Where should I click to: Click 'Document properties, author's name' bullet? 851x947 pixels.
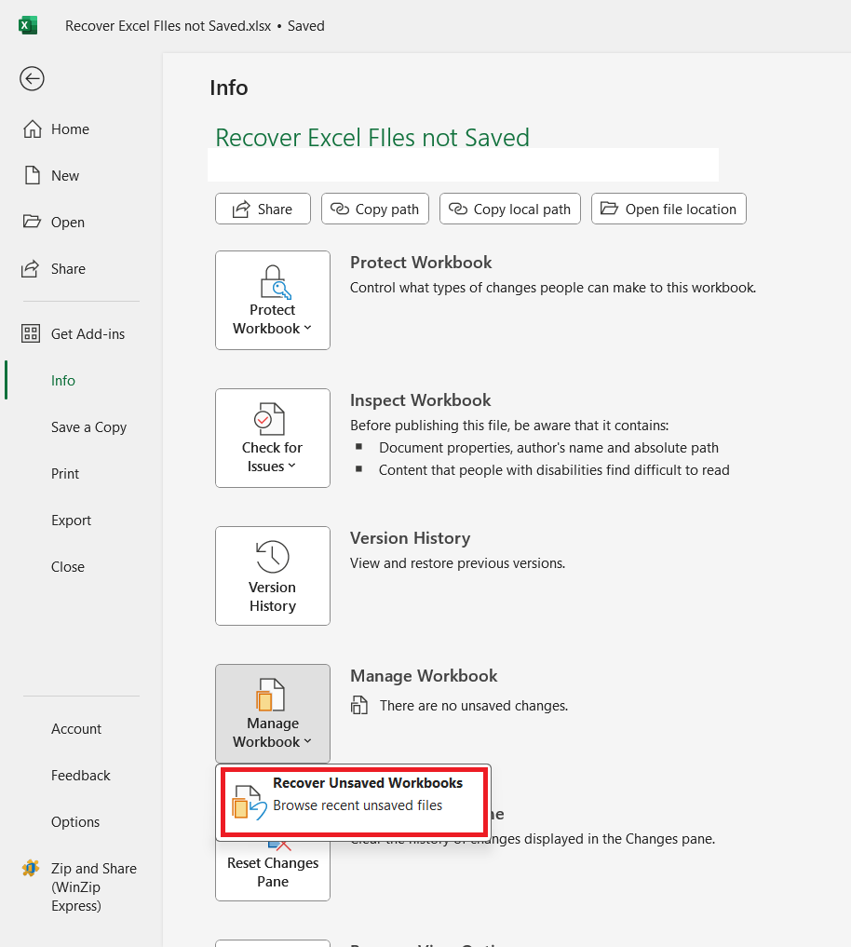(x=548, y=448)
